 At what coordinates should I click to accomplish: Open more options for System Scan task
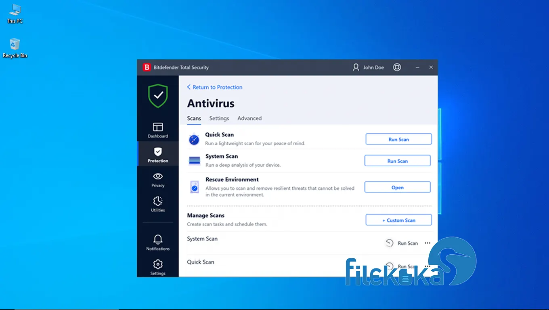point(427,243)
